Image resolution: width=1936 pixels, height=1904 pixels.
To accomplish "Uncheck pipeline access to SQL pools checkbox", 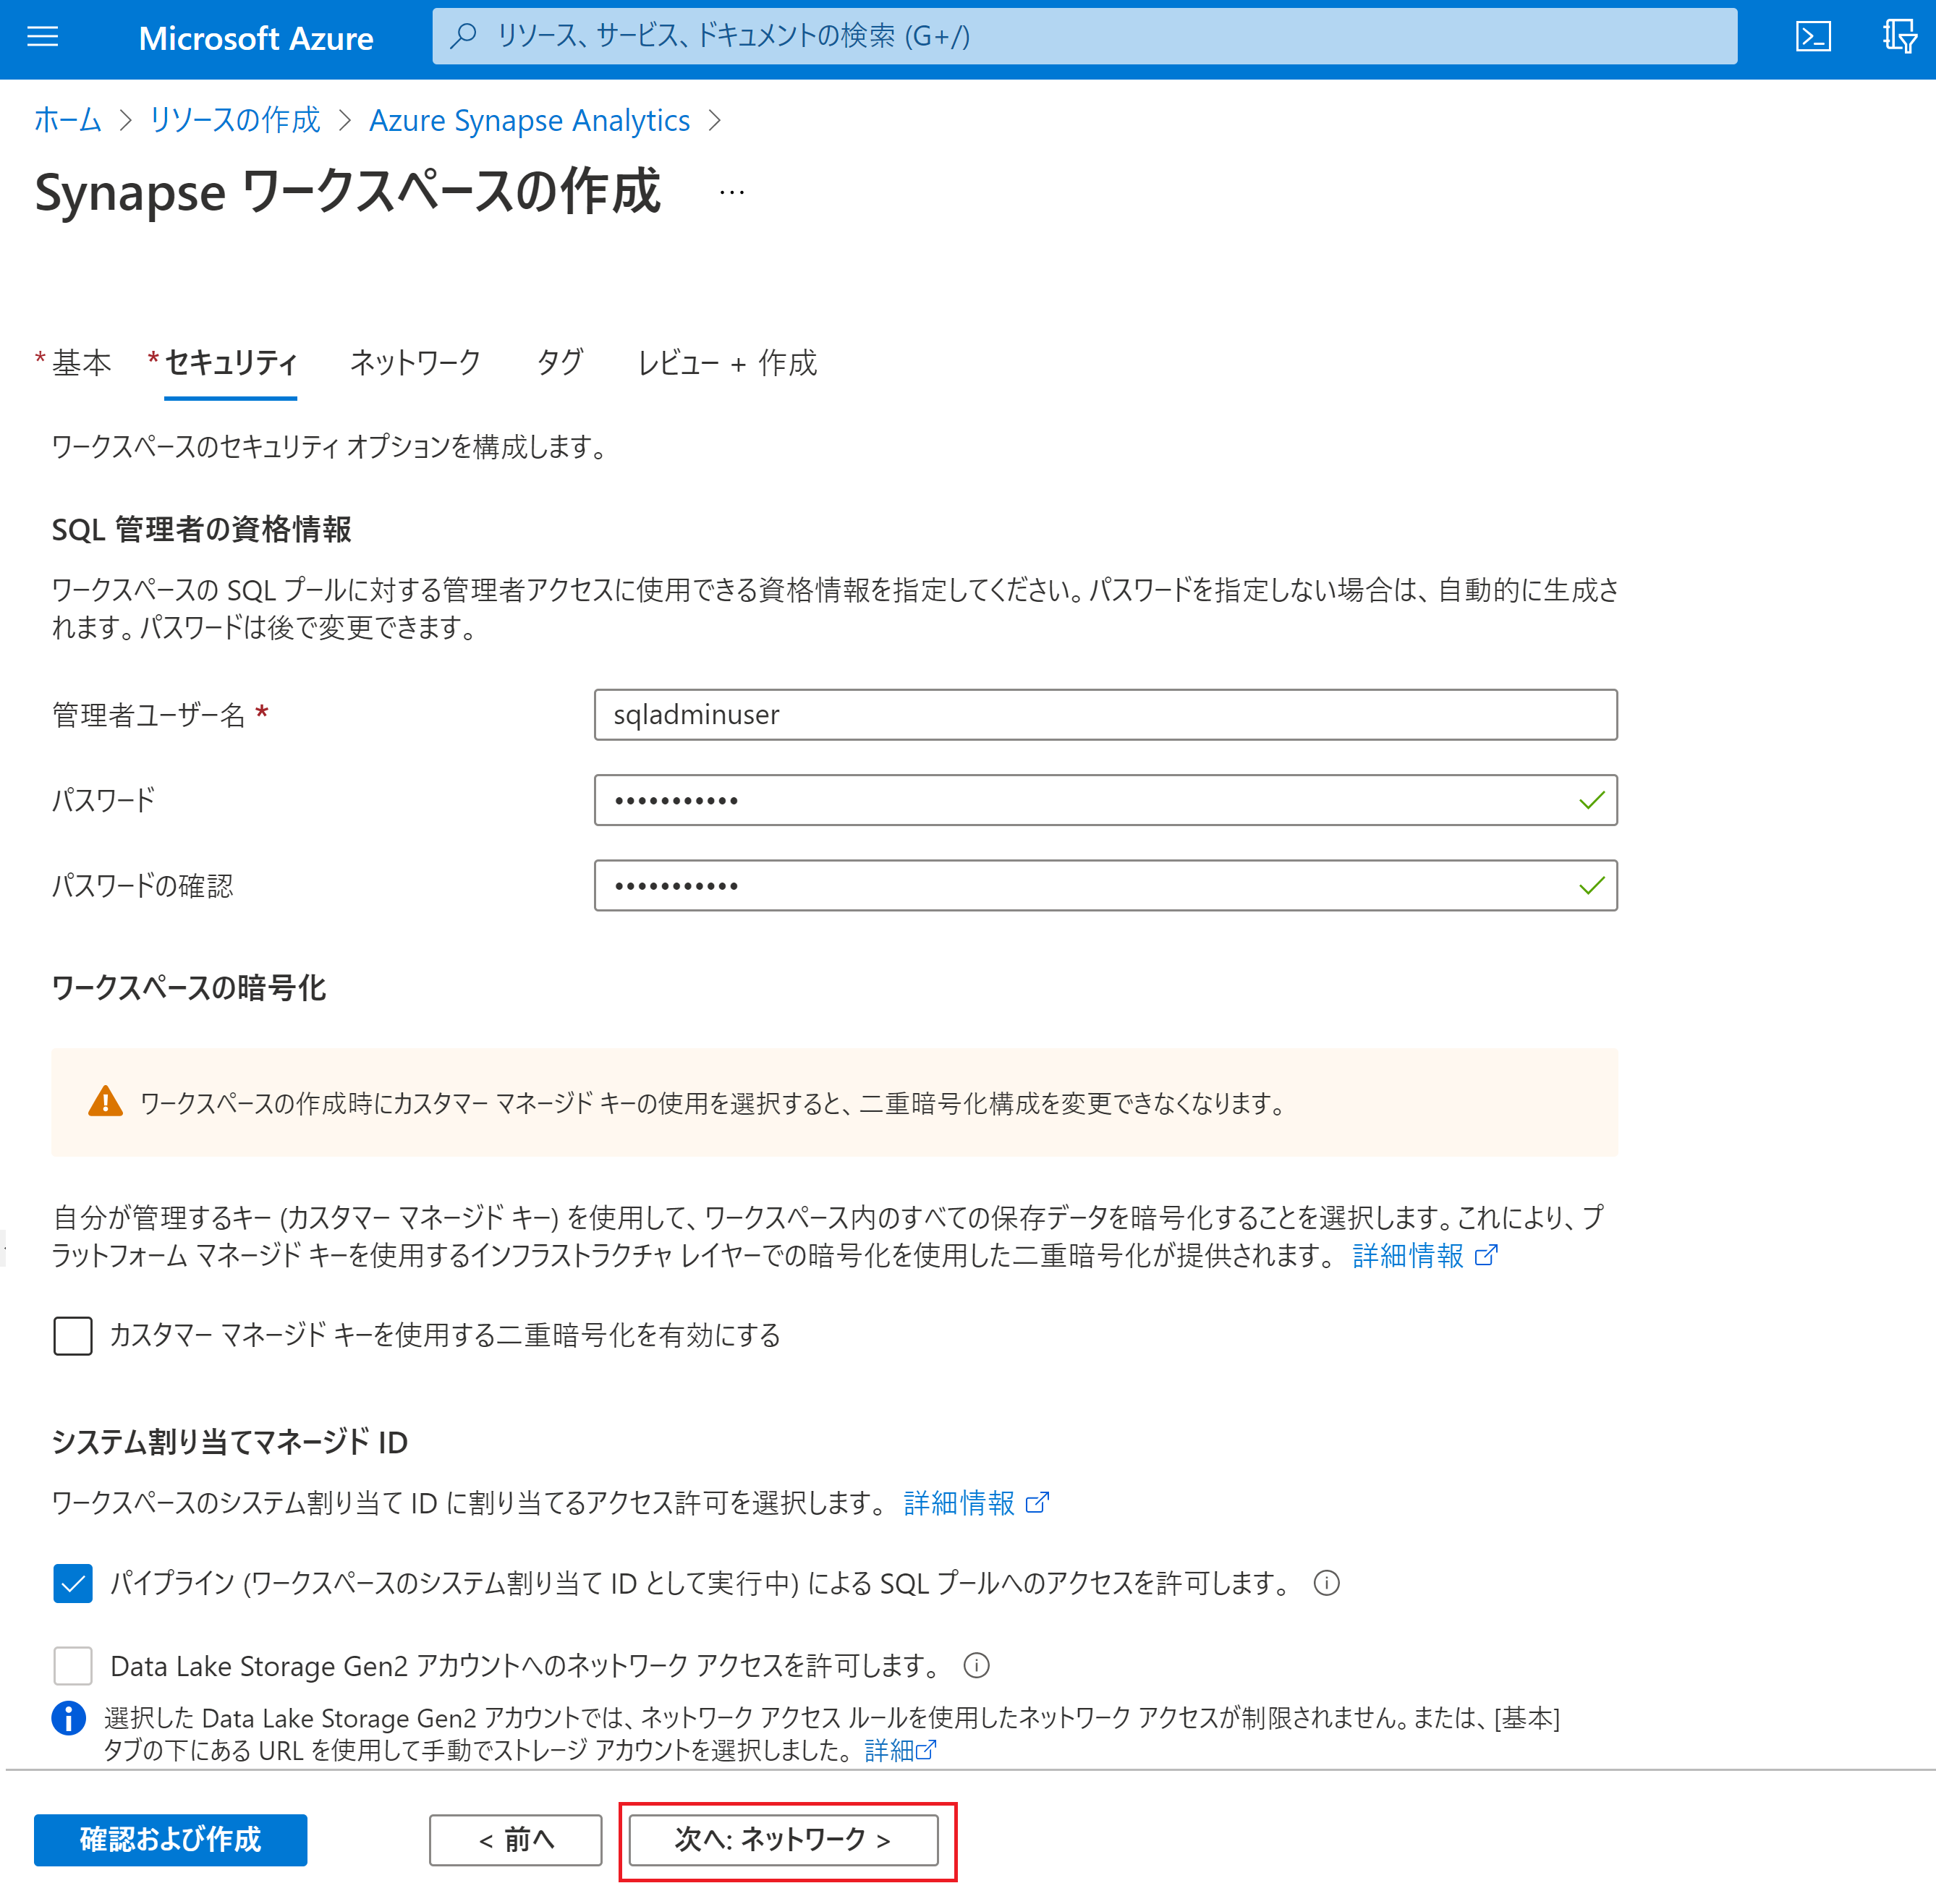I will 73,1583.
